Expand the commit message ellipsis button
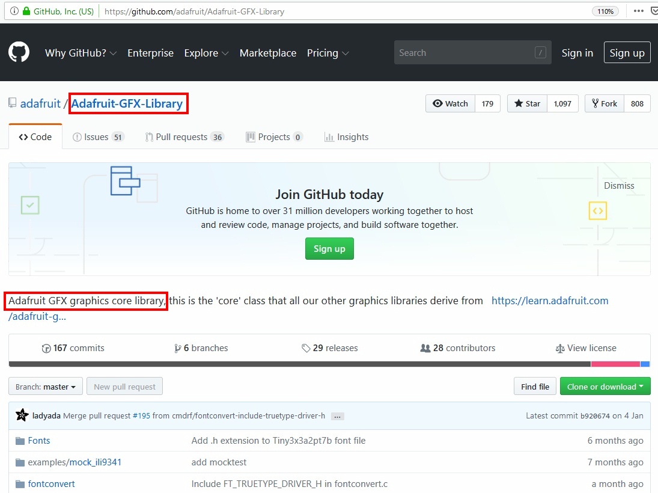658x493 pixels. [x=337, y=416]
